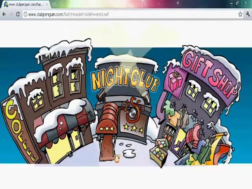Minimize the Chrome window
Screen dimensions: 252x189
point(232,3)
